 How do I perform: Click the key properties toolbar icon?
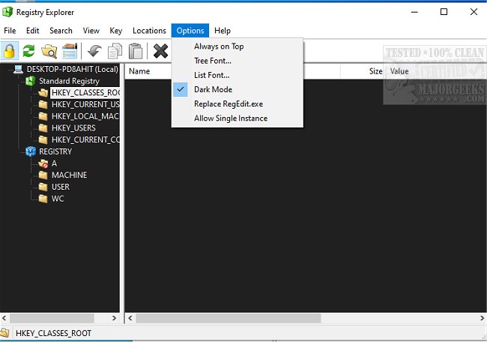[x=70, y=51]
